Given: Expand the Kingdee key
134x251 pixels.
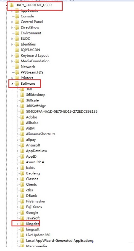Looking at the screenshot, I should (18, 224).
